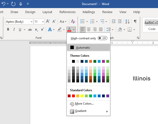Toggle the High-contrast only switch
This screenshot has width=158, height=124.
coord(102,38)
